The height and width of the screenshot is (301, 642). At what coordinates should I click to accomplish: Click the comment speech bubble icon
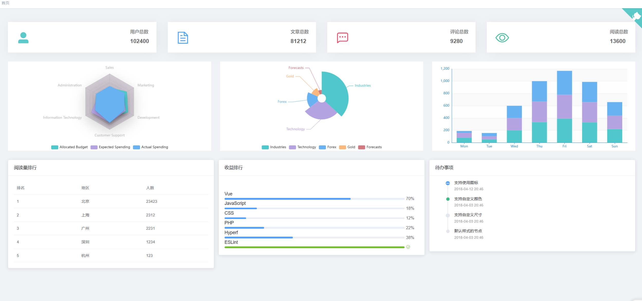342,38
